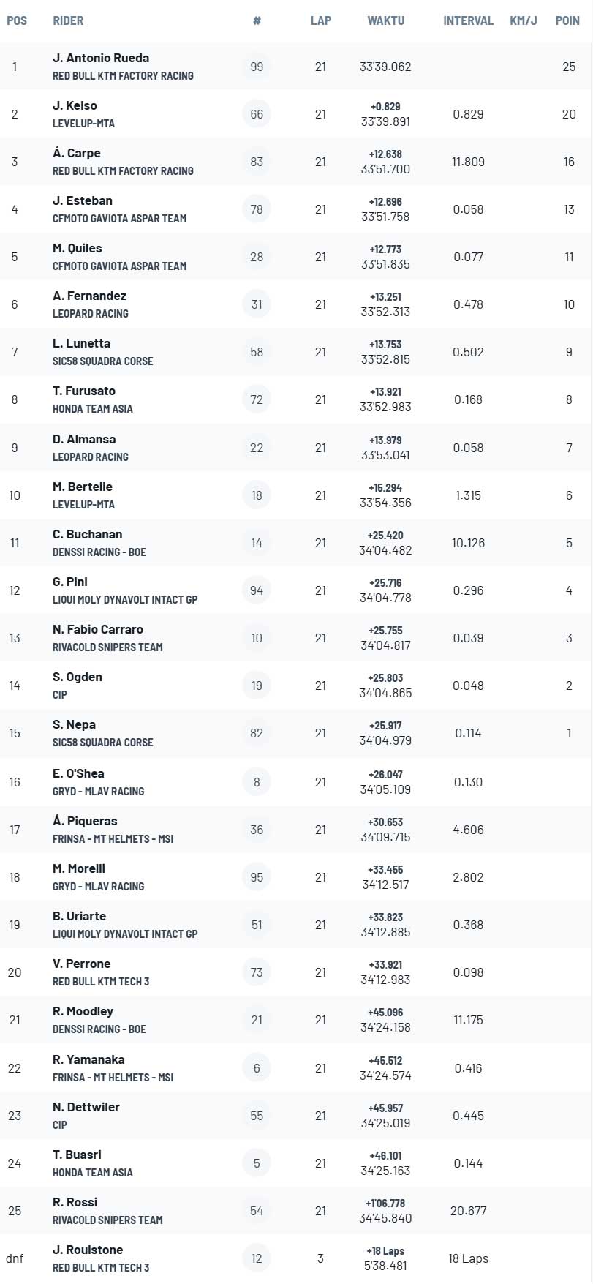Select rider number 83 circle badge
The width and height of the screenshot is (593, 1284).
pos(257,162)
